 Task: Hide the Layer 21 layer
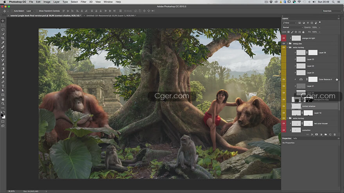point(284,86)
